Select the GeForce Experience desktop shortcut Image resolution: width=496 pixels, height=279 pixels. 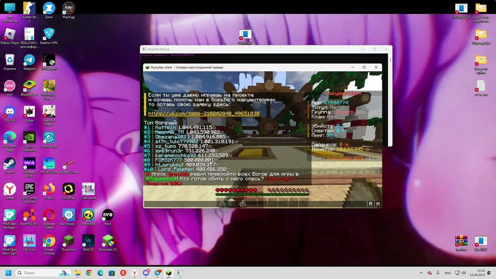pyautogui.click(x=29, y=141)
